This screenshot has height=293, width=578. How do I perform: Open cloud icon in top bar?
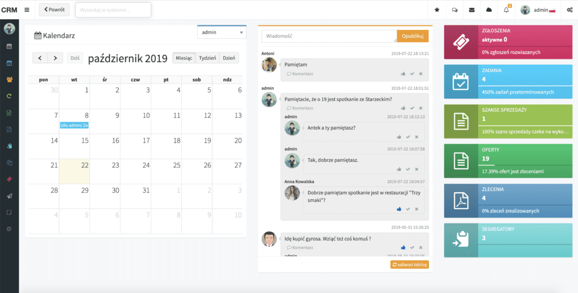[489, 10]
